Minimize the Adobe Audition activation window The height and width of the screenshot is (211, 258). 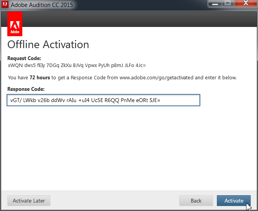[215, 3]
